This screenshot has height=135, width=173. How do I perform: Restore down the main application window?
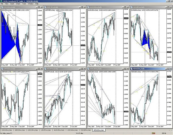169,1
